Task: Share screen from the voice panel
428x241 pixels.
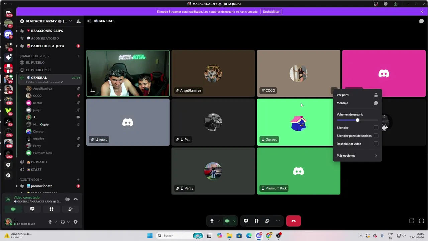Action: [x=32, y=209]
